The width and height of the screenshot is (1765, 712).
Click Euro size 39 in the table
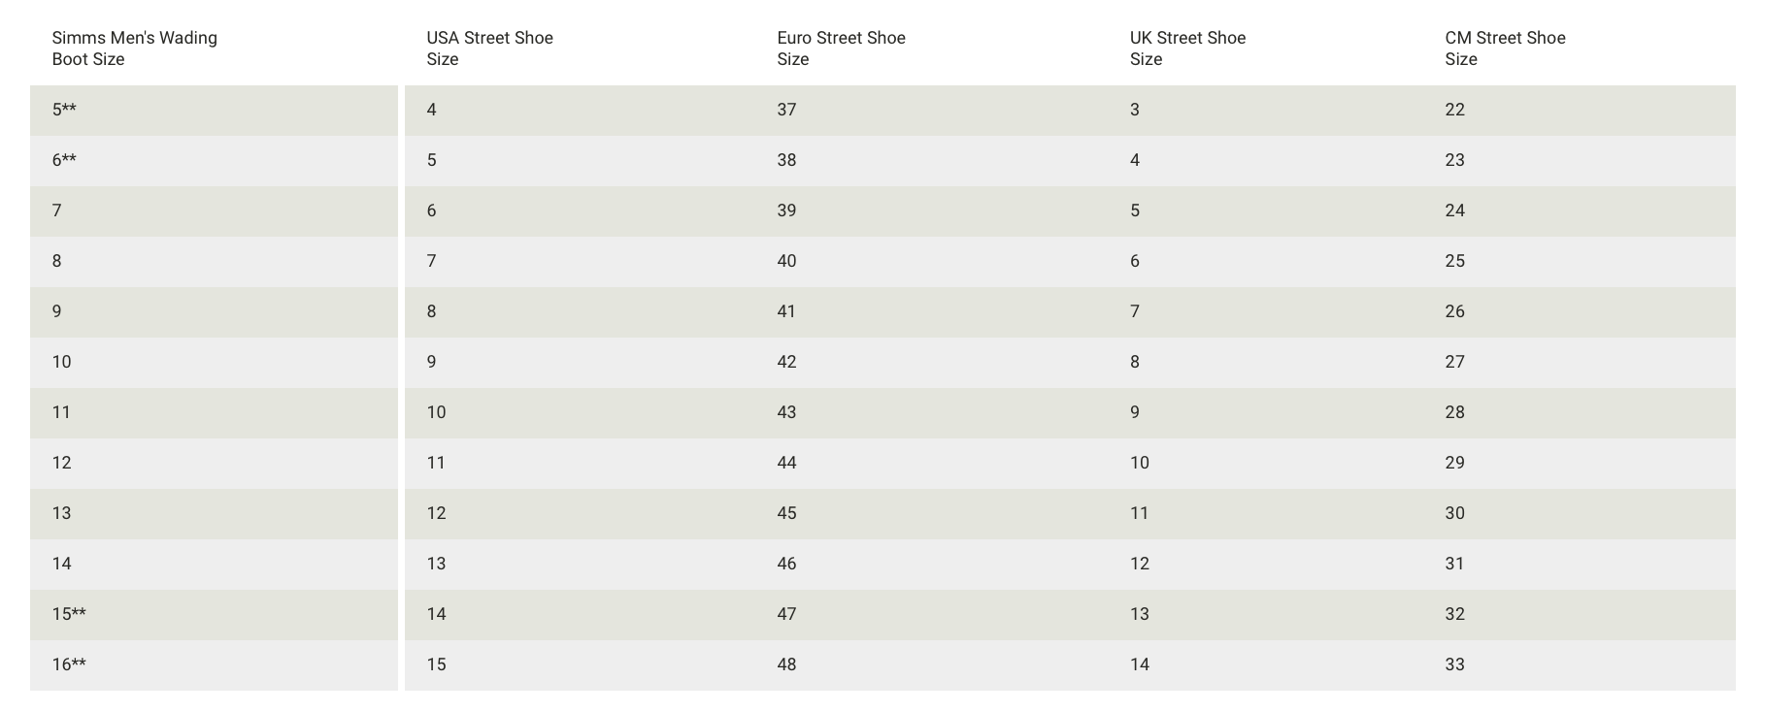click(786, 210)
